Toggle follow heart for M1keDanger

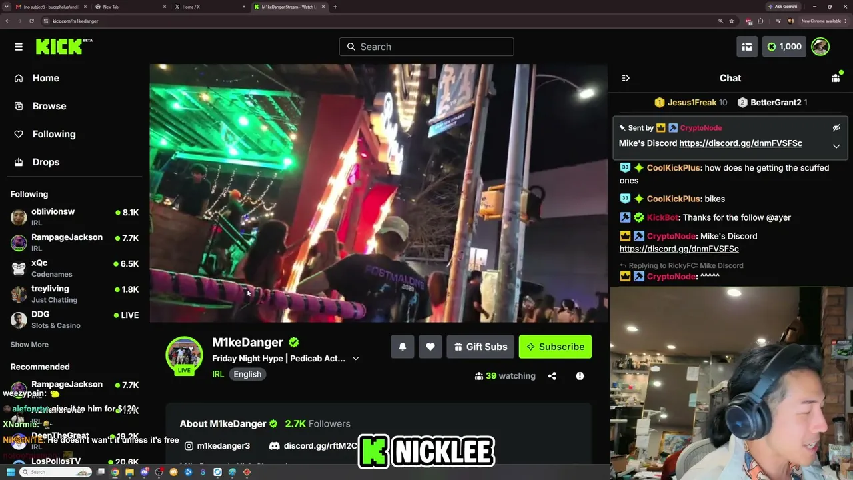click(x=430, y=347)
